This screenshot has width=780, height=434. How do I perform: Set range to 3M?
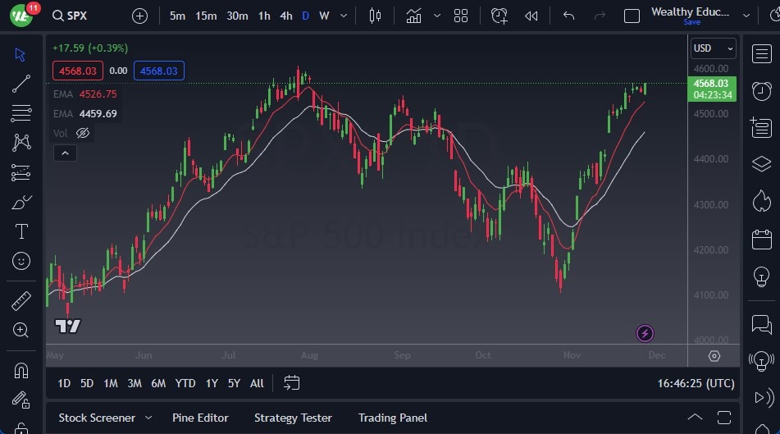[x=135, y=383]
